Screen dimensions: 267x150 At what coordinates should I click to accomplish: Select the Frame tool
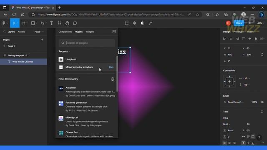pyautogui.click(x=24, y=23)
